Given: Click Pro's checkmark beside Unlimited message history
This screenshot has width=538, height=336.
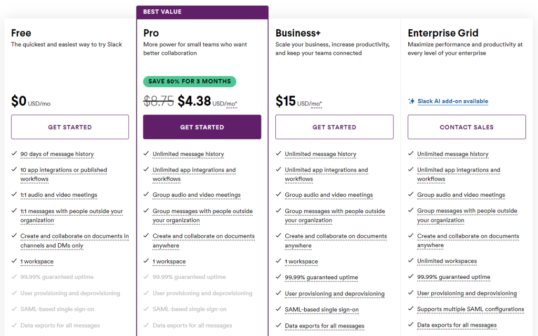Looking at the screenshot, I should [146, 154].
